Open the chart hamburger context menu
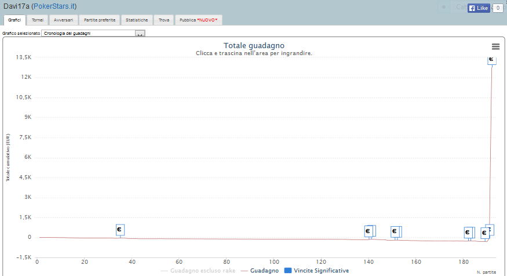The width and height of the screenshot is (507, 276). pyautogui.click(x=495, y=47)
